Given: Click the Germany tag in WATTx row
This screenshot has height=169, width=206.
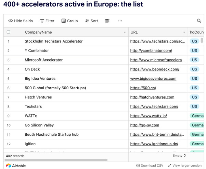Looking at the screenshot, I should (x=197, y=116).
